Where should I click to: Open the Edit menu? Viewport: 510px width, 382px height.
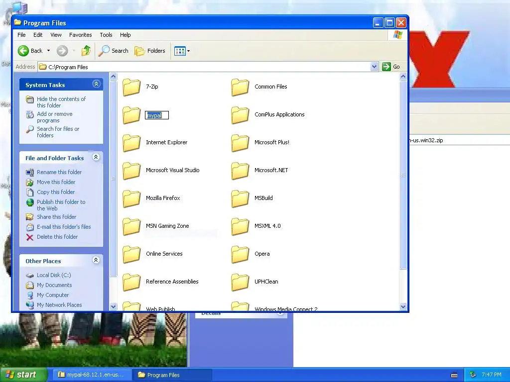click(38, 35)
